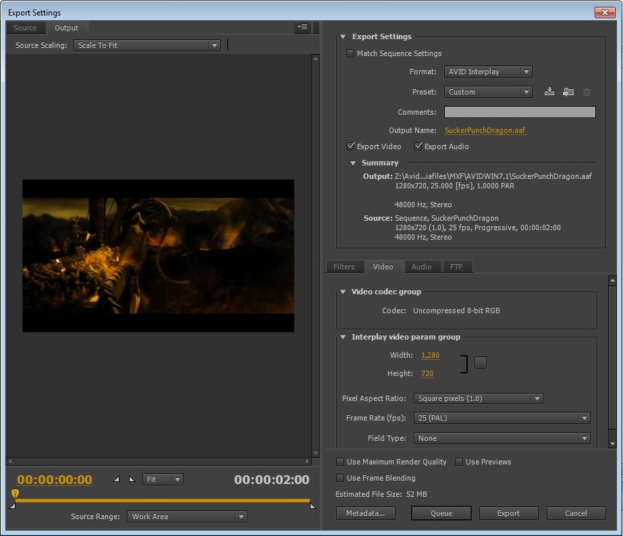Click the timeline In point marker
This screenshot has width=623, height=536.
pyautogui.click(x=12, y=506)
